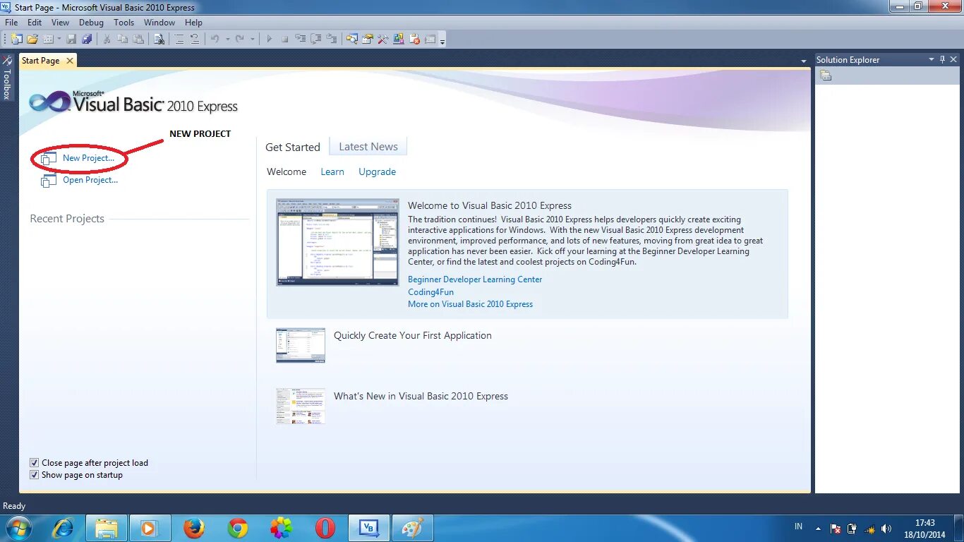Open the File menu
Viewport: 964px width, 542px height.
tap(11, 23)
